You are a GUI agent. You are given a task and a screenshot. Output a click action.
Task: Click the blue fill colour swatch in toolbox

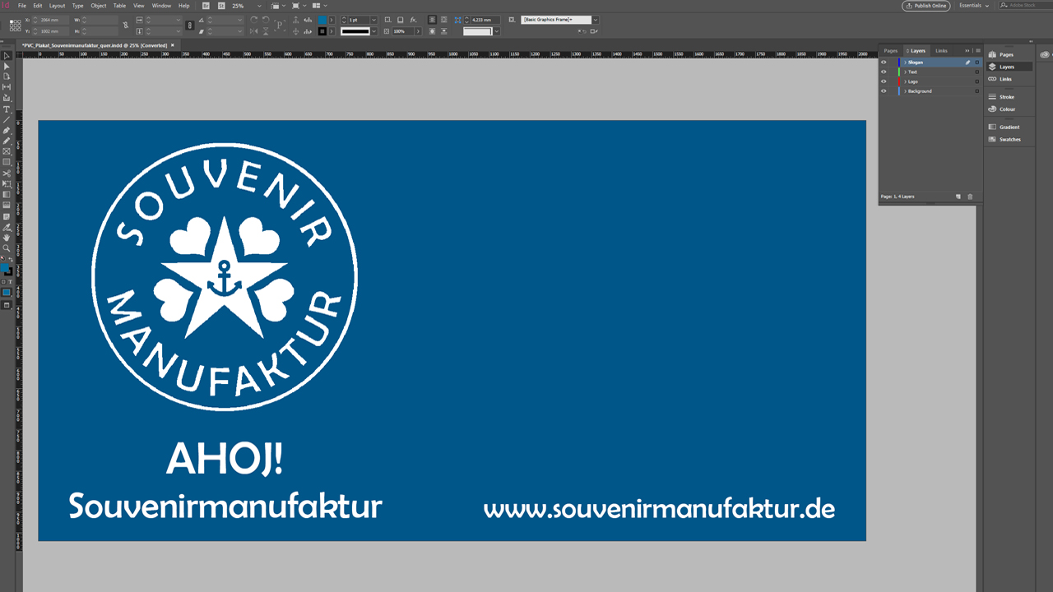5,267
